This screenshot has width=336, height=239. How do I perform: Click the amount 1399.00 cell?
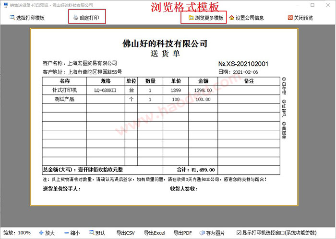pyautogui.click(x=203, y=91)
